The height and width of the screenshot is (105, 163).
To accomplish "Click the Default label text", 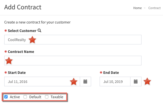I will click(35, 97).
